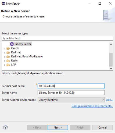Expand the Red Hat JBoss Middleware node
Viewport: 115px width, 133px height.
4,57
